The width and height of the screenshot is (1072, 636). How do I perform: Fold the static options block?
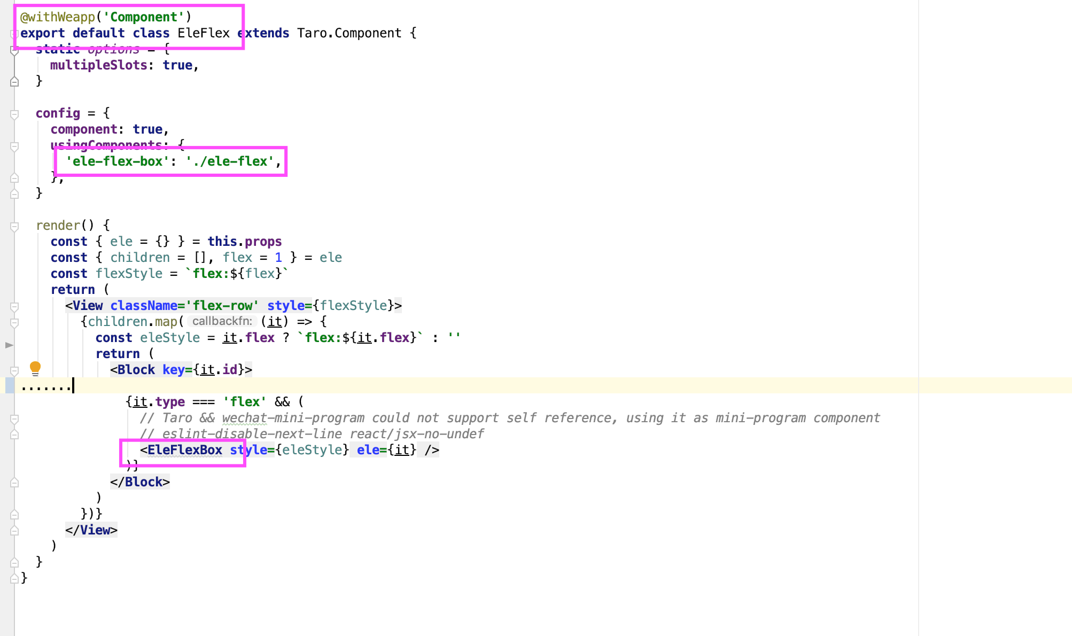click(14, 51)
